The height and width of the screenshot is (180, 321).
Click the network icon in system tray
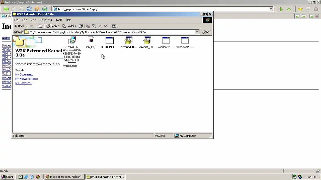pos(295,177)
